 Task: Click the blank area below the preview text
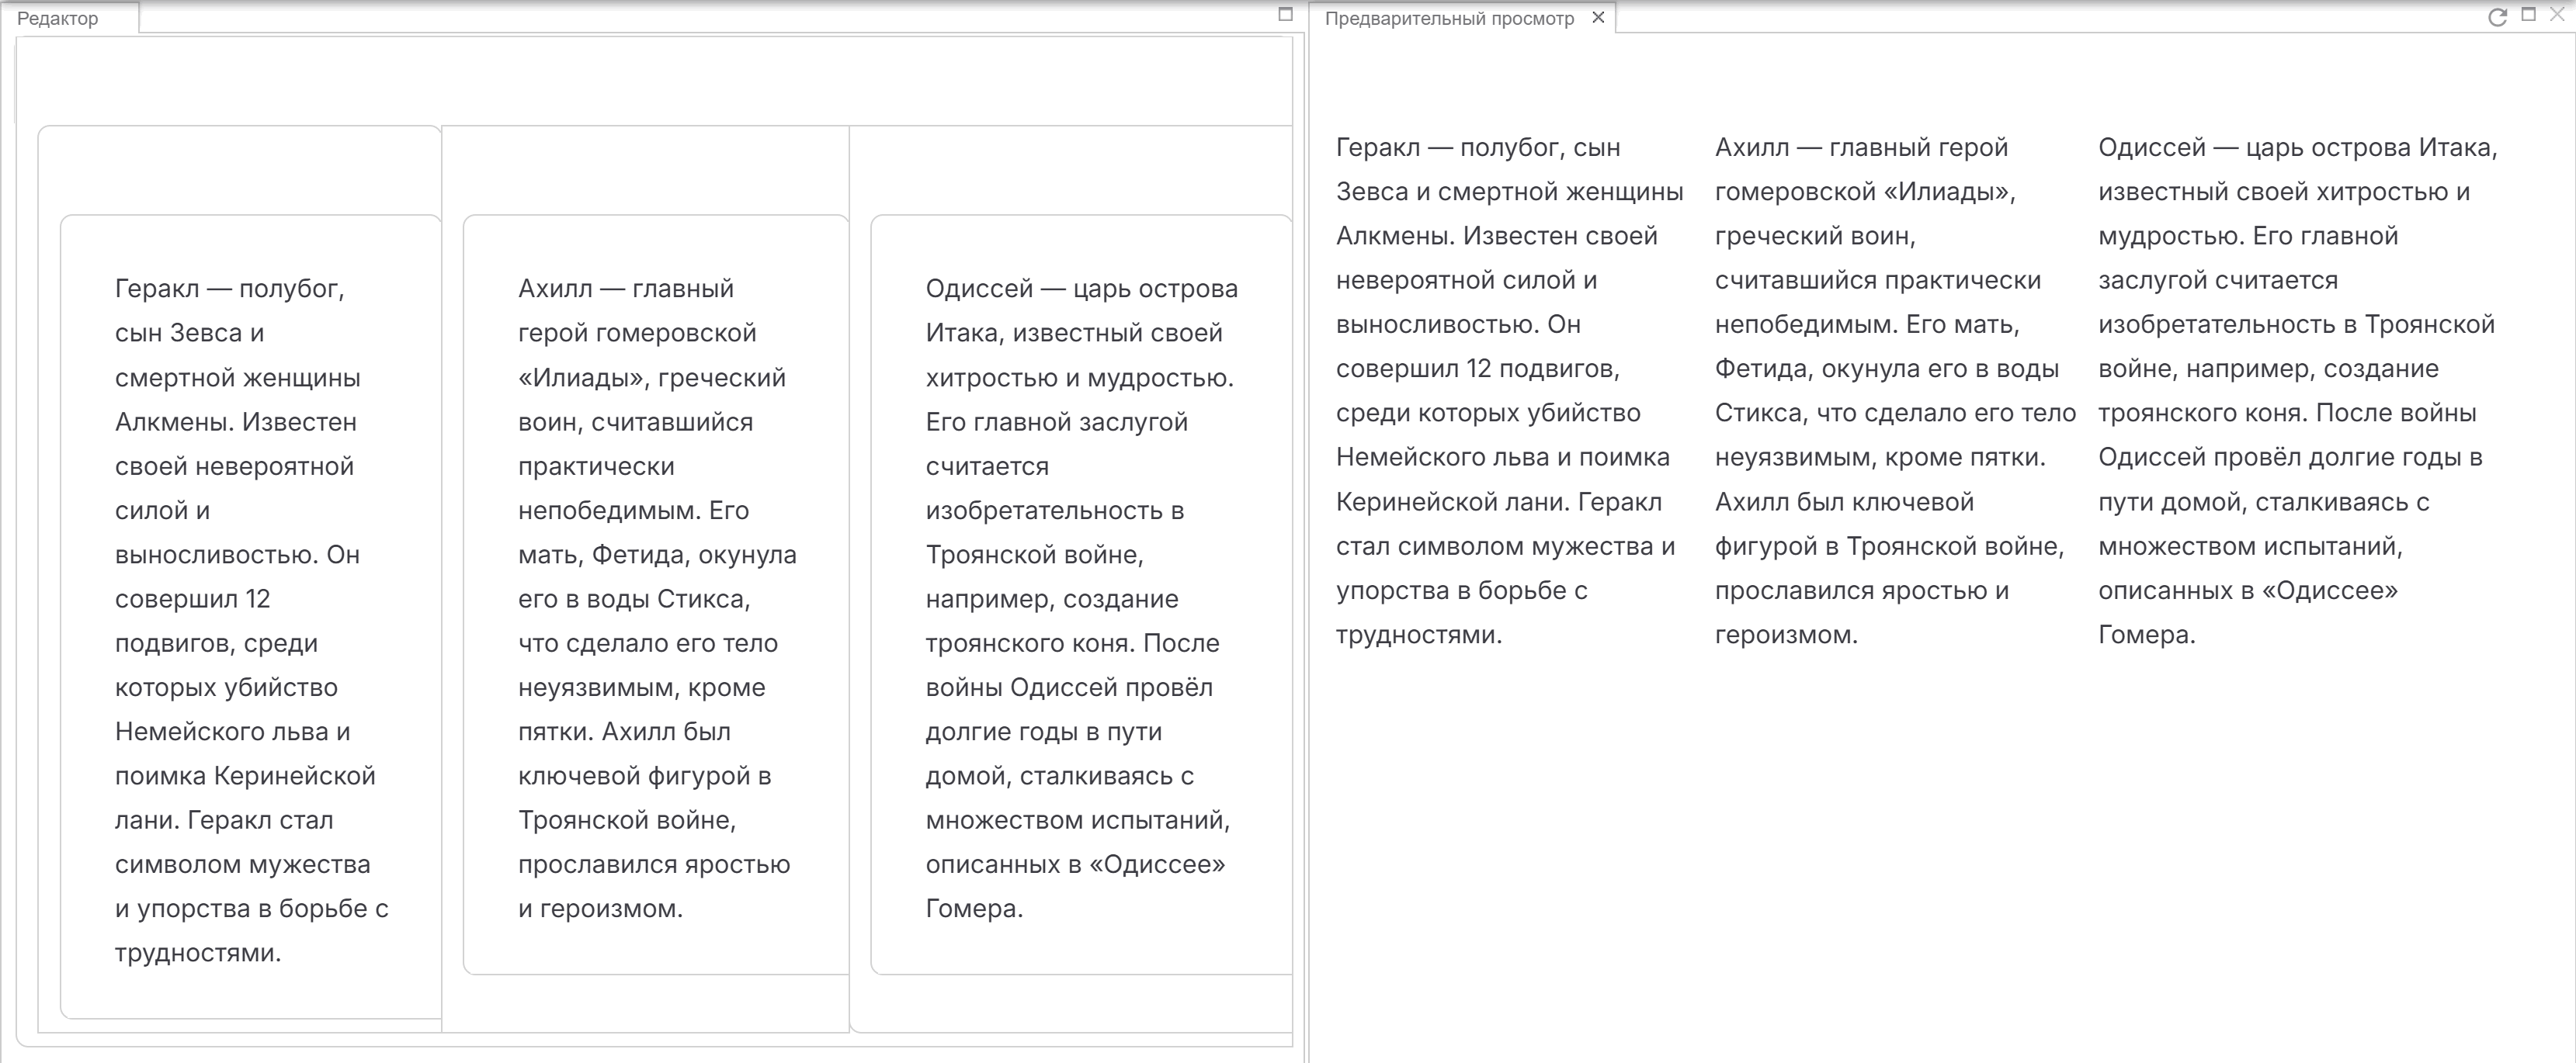tap(1940, 859)
